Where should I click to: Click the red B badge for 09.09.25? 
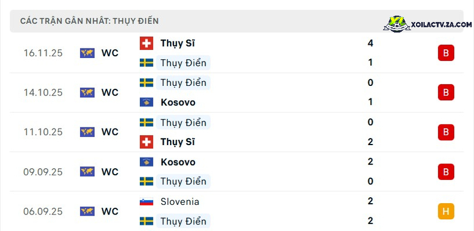[446, 172]
